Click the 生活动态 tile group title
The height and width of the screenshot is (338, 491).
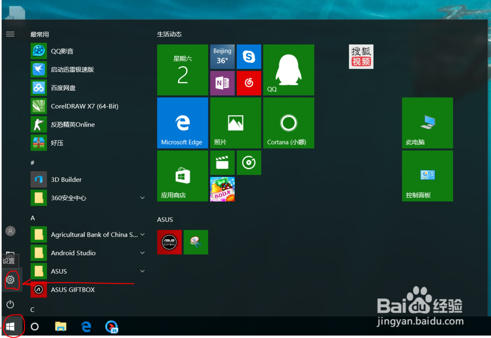[x=169, y=34]
